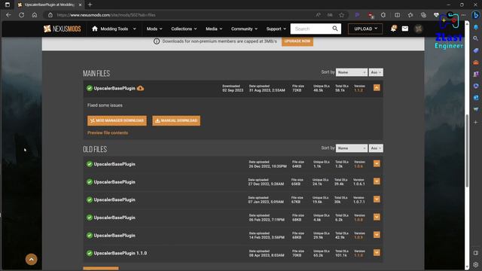Screen dimensions: 482x271
Task: Click the Nexus Mods logo
Action: [x=62, y=29]
